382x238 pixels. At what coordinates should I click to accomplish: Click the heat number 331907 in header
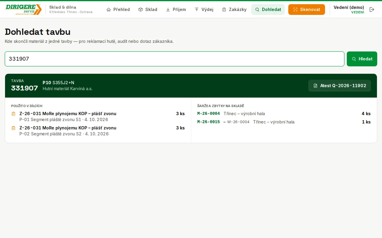click(x=24, y=88)
